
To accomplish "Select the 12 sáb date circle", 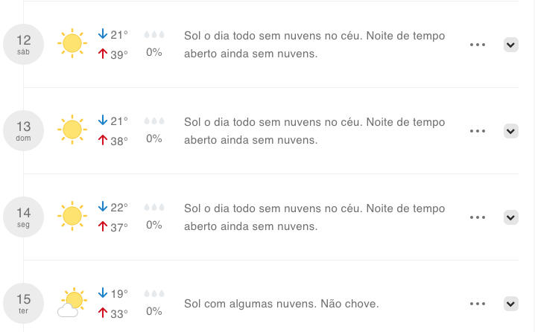I will pyautogui.click(x=24, y=44).
